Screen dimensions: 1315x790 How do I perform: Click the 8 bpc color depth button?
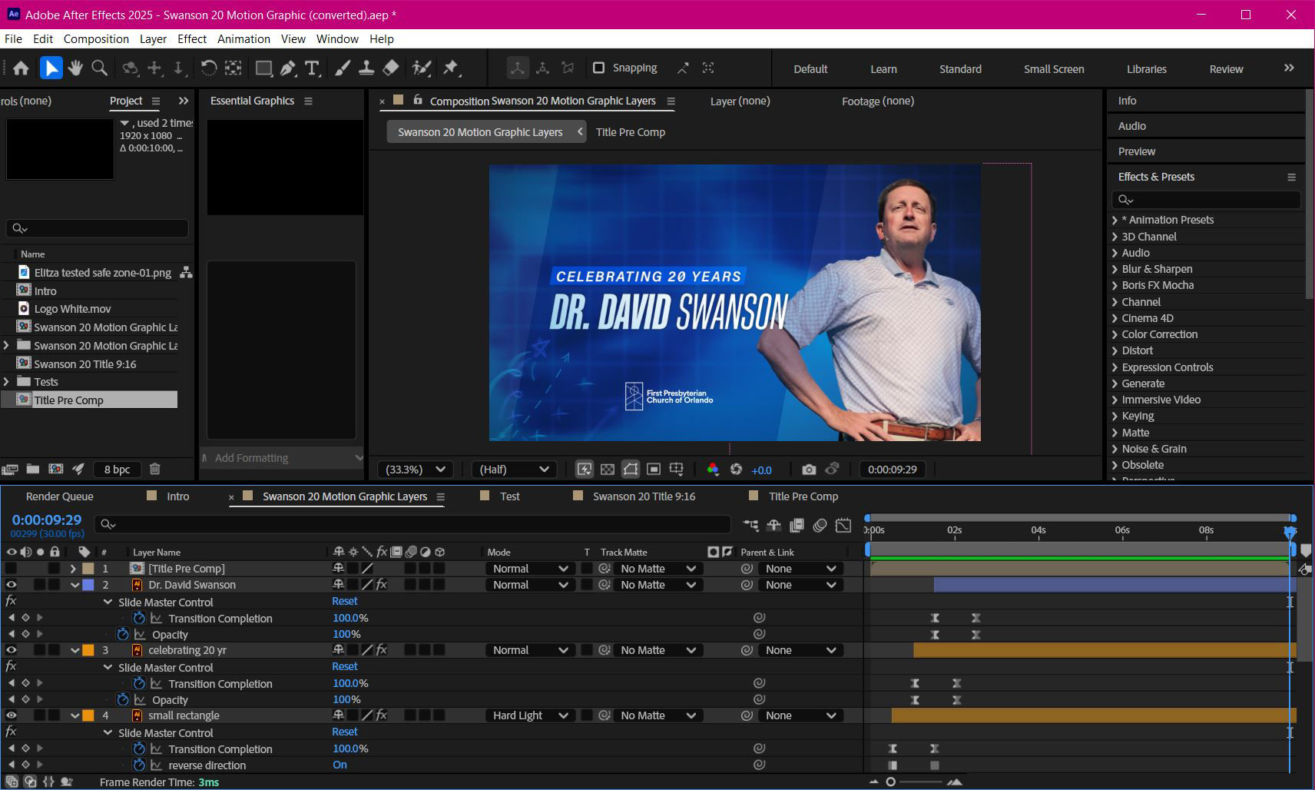[x=118, y=469]
